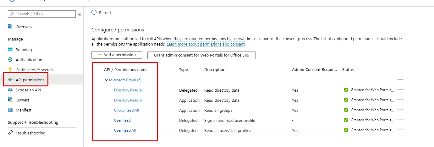Click 'Application' type in Group.Read.All row
The height and width of the screenshot is (147, 434).
pos(190,110)
